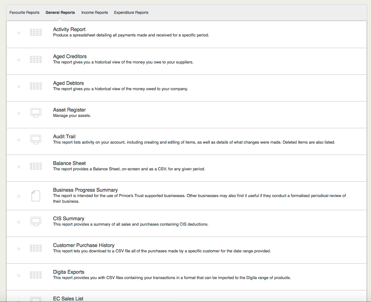Open the Income Reports tab
This screenshot has height=302, width=371.
pyautogui.click(x=95, y=13)
